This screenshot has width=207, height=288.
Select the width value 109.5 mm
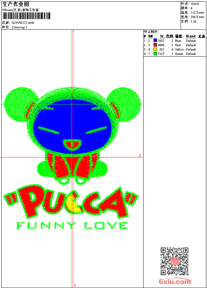pos(197,17)
